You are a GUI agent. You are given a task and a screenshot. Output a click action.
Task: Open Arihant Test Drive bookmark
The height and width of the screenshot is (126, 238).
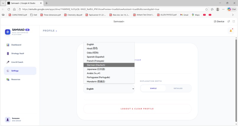[x=144, y=15]
